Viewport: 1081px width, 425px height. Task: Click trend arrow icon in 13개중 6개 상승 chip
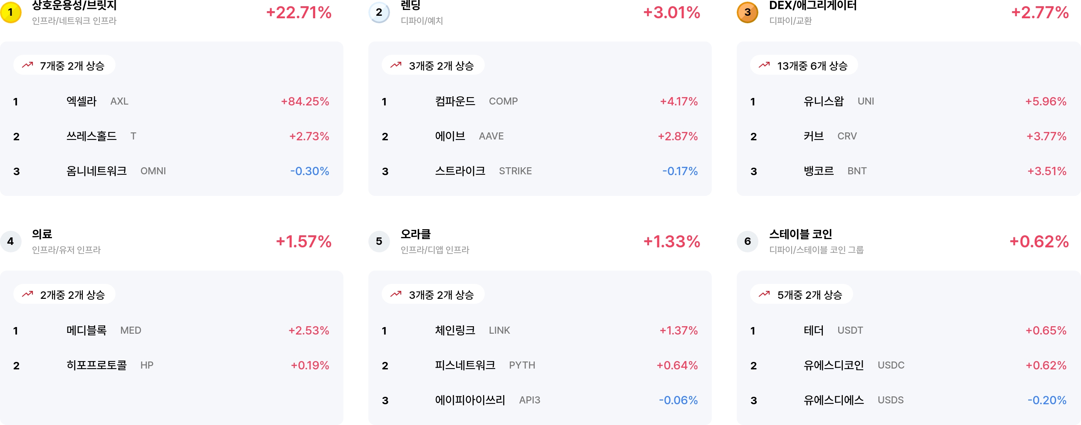(x=764, y=65)
